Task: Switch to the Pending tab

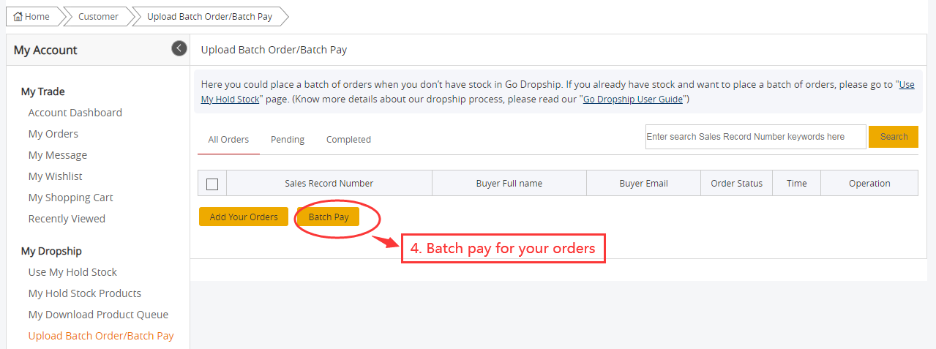Action: (x=288, y=140)
